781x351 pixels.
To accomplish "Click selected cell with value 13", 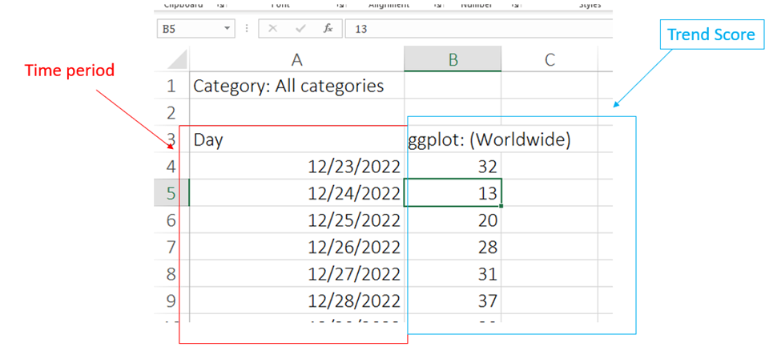I will click(453, 192).
